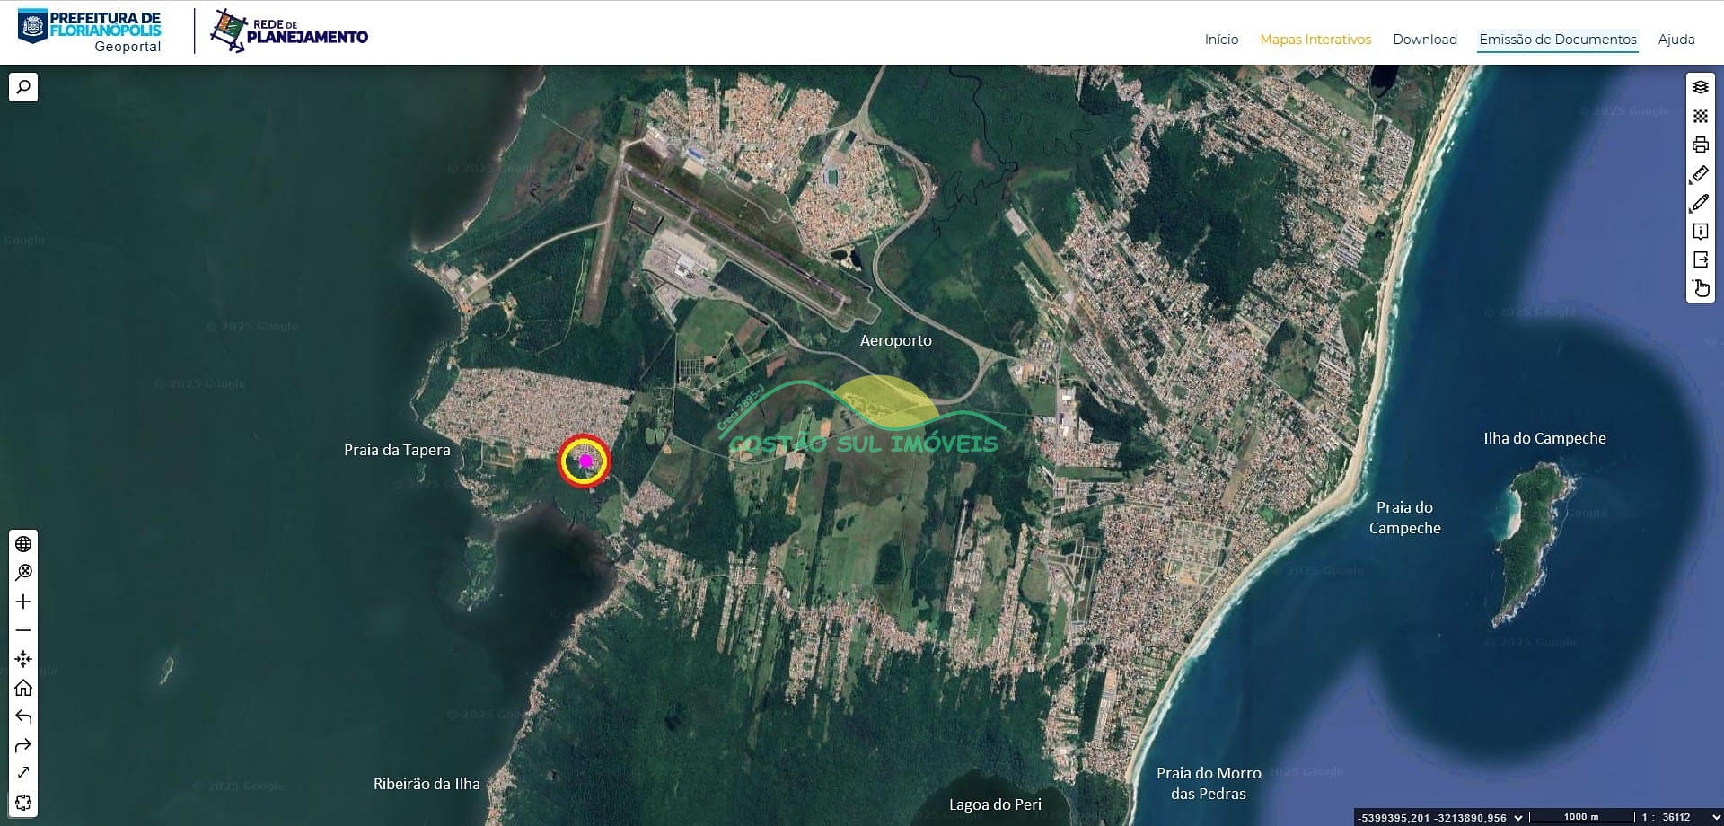This screenshot has width=1724, height=826.
Task: Select the pencil drawing tool
Action: (1700, 203)
